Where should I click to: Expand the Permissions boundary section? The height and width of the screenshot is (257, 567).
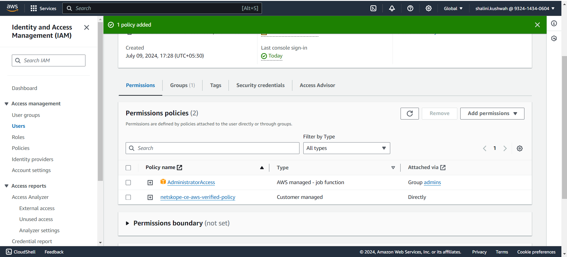(x=127, y=223)
